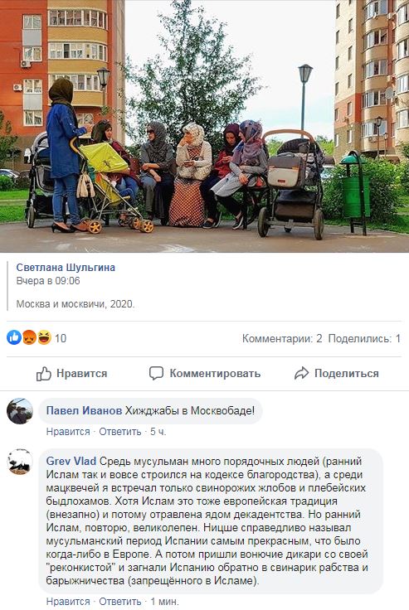Like Павел Иванов's comment via Нравится
This screenshot has height=610, width=409.
click(x=68, y=432)
